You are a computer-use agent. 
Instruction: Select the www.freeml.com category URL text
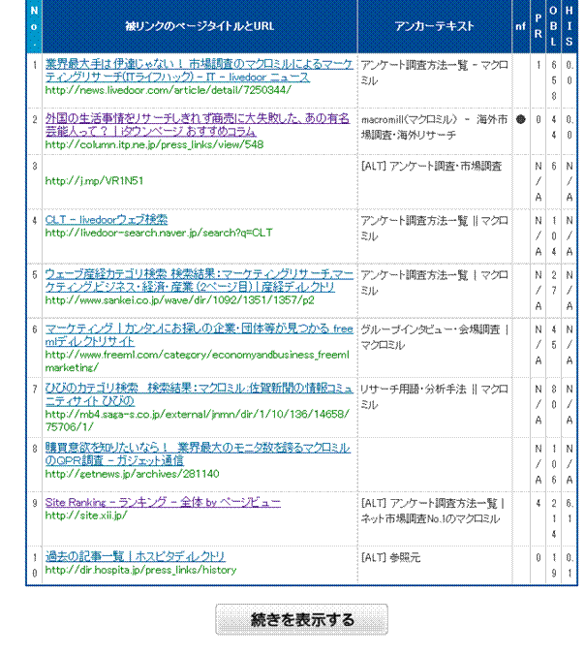pos(198,361)
